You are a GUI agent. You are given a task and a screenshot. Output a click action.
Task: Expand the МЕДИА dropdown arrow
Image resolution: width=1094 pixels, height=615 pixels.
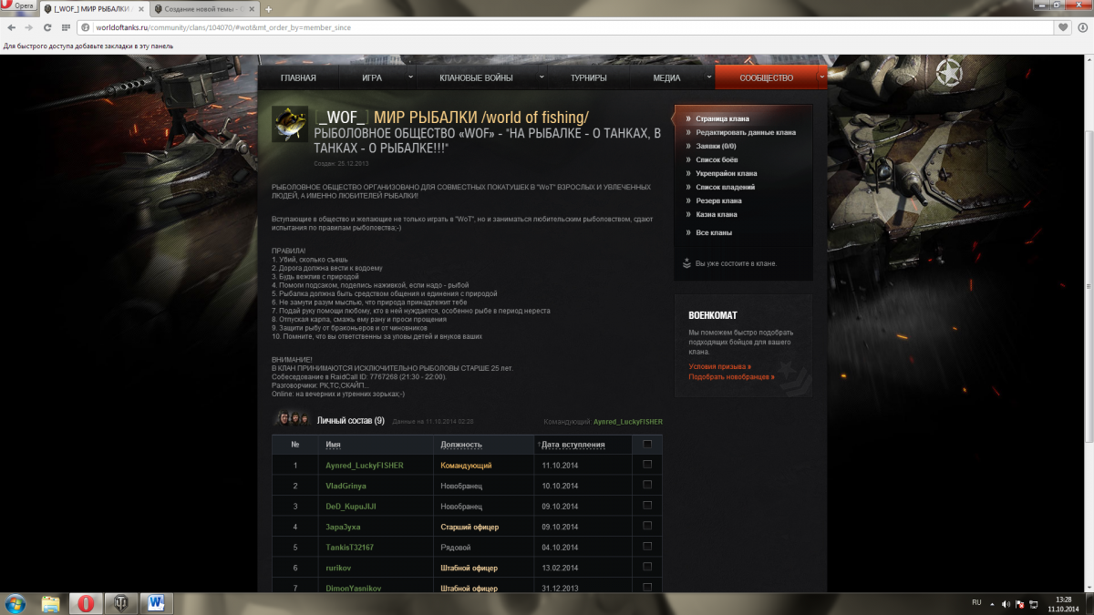click(707, 77)
